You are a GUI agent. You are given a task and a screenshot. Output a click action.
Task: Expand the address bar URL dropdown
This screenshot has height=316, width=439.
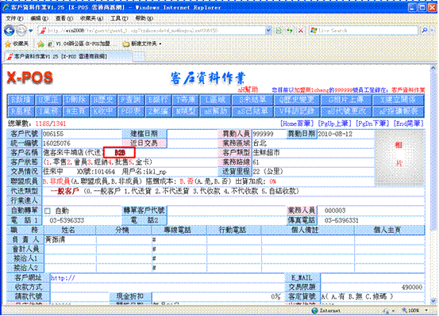click(268, 30)
